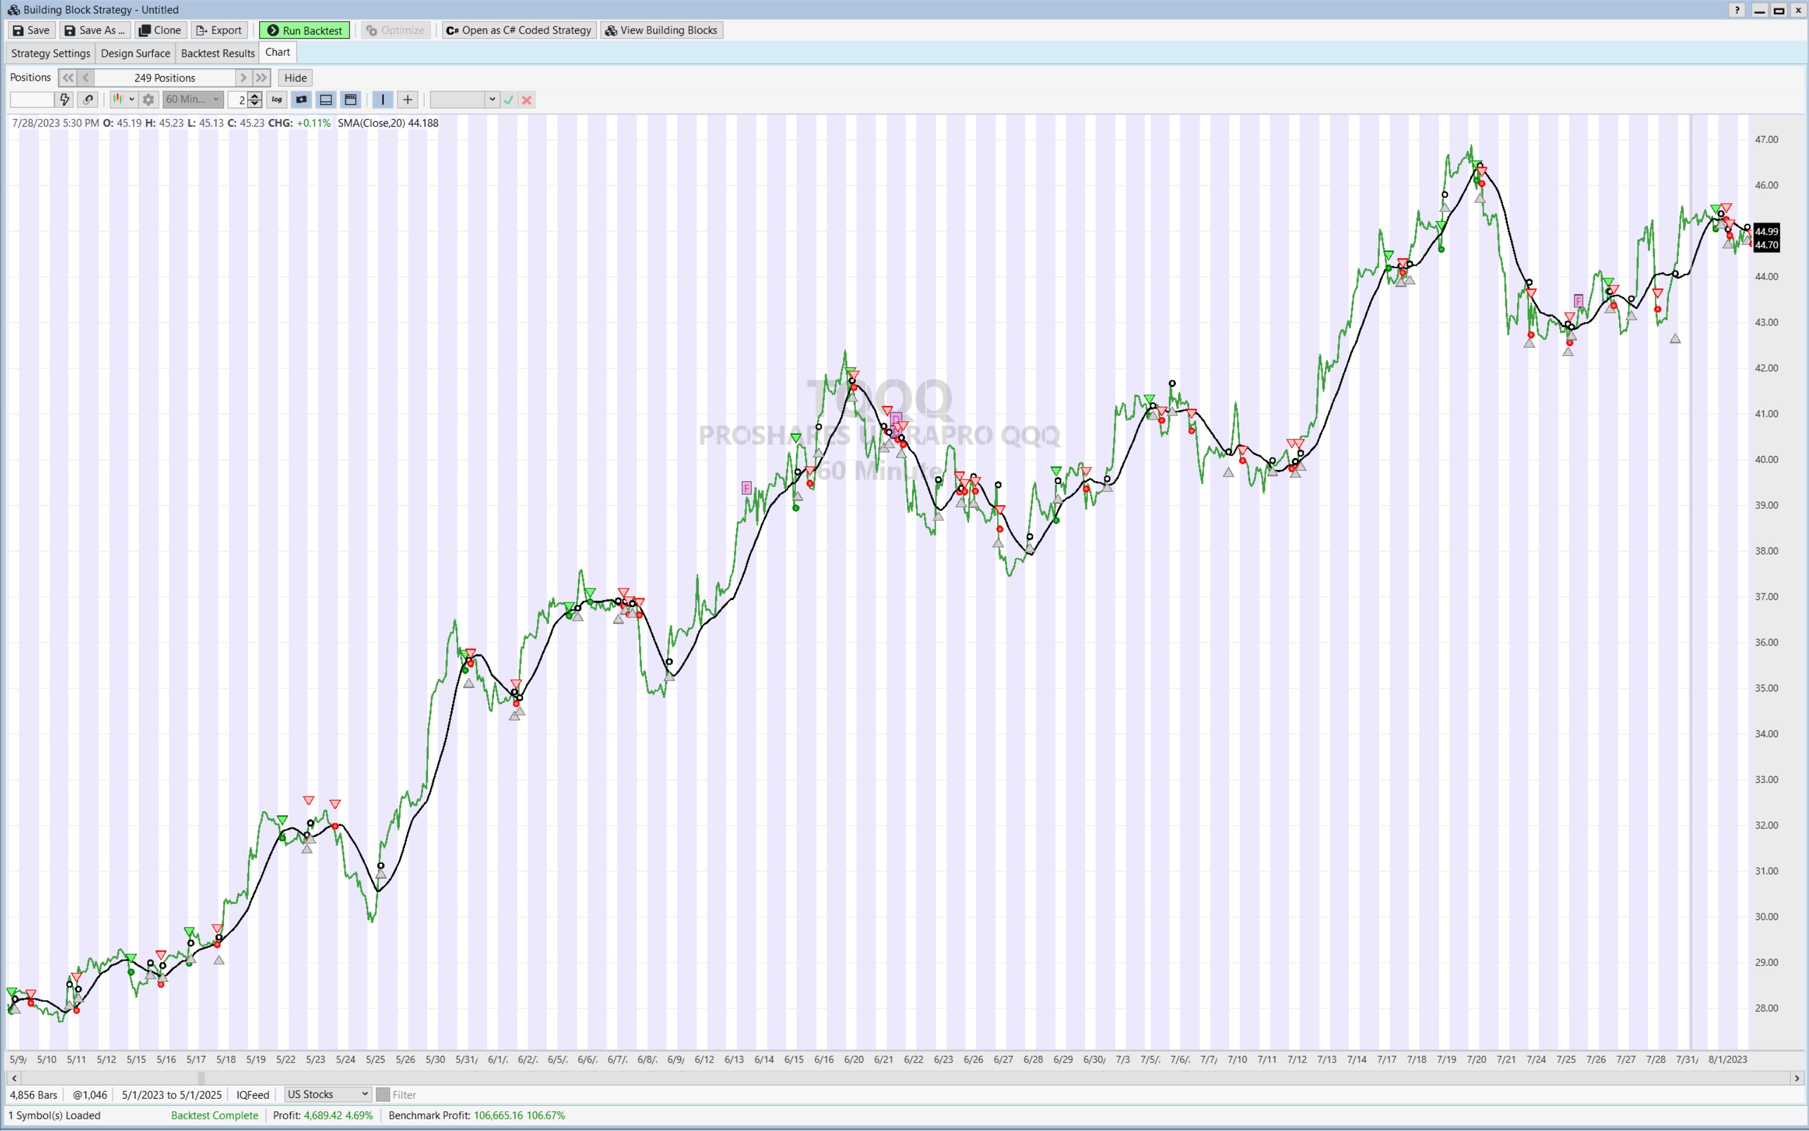
Task: Toggle the crosshair cursor button
Action: click(x=407, y=100)
